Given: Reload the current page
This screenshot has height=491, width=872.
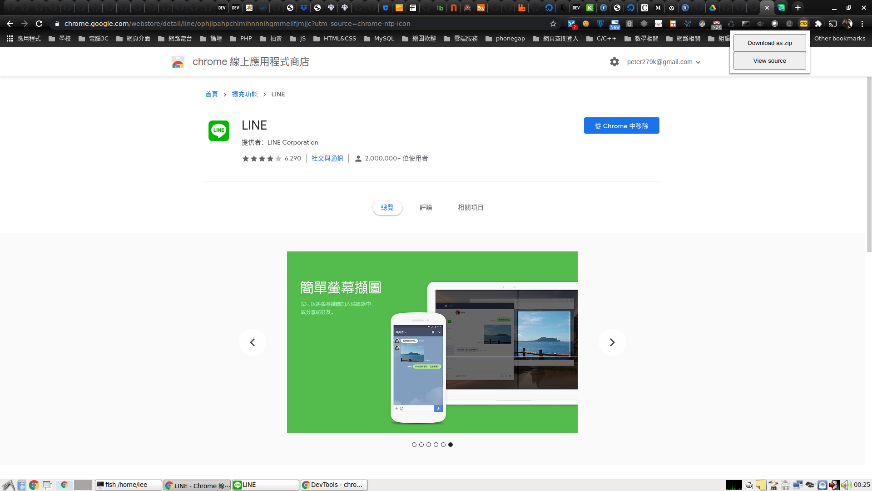Looking at the screenshot, I should 39,24.
